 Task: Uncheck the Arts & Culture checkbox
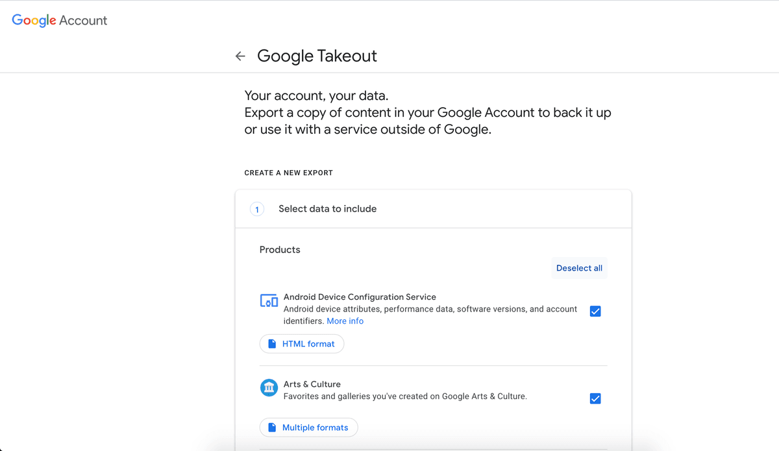(595, 398)
